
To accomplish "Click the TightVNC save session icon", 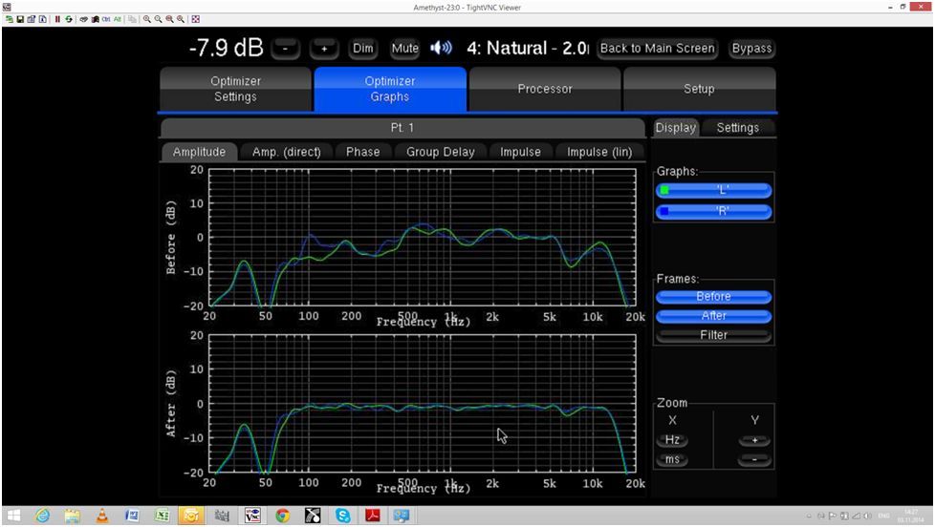I will point(20,19).
